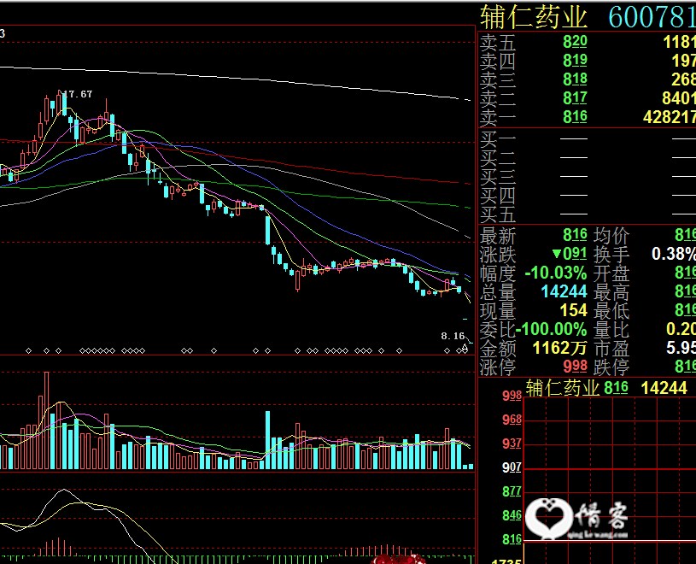
Task: Select the 现量 current volume 154
Action: tap(574, 310)
